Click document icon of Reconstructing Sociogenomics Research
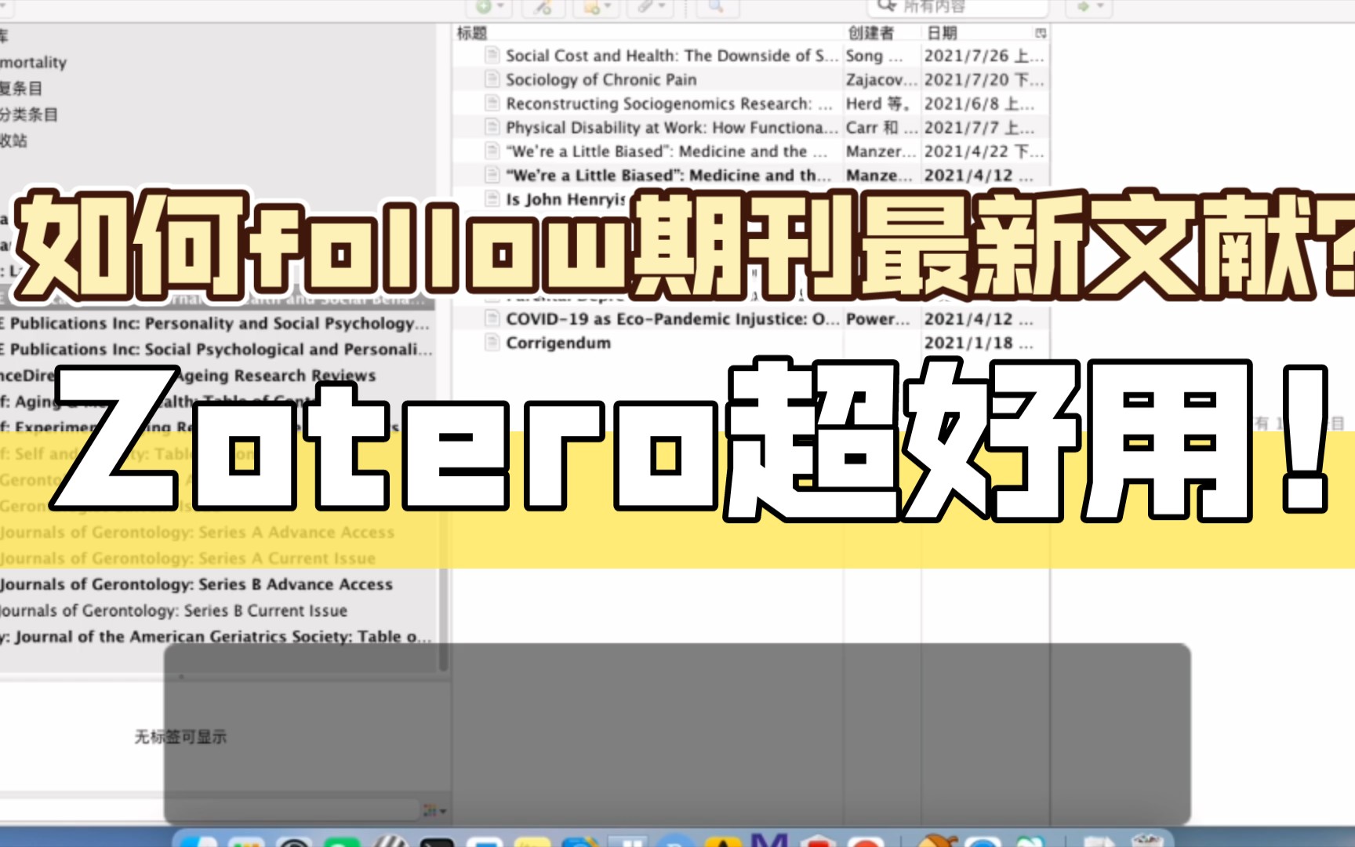The image size is (1355, 847). click(x=492, y=104)
